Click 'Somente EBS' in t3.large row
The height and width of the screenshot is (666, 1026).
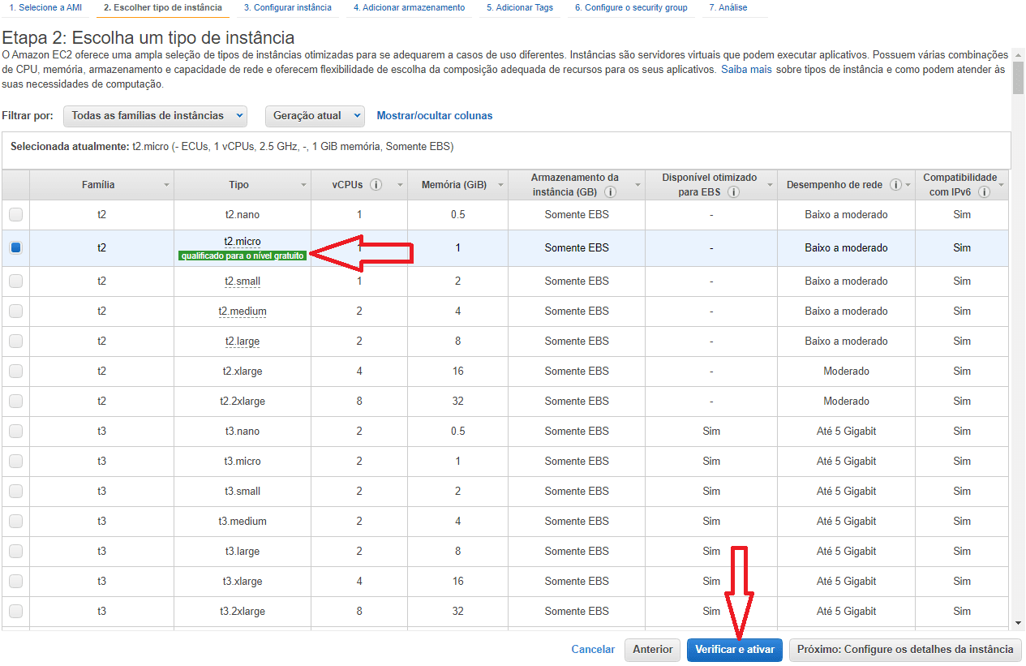click(577, 552)
